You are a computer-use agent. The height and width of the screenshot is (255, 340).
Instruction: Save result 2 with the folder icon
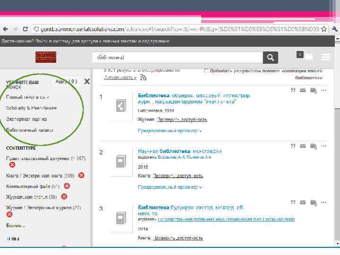pyautogui.click(x=314, y=146)
